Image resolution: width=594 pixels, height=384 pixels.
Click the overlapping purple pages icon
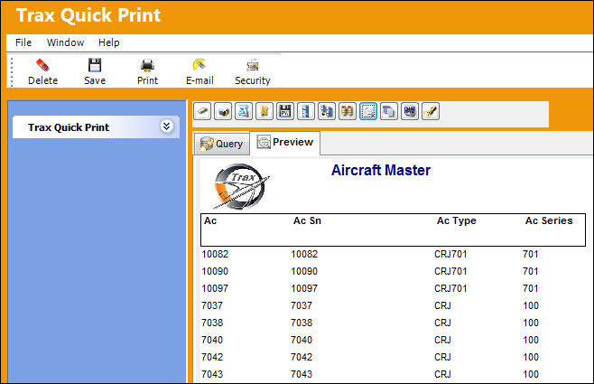tap(389, 111)
